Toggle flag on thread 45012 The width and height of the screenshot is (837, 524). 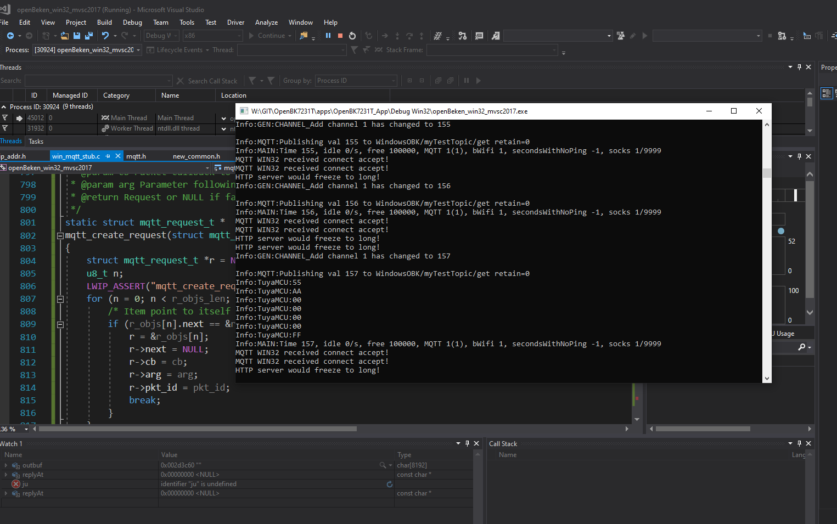5,118
